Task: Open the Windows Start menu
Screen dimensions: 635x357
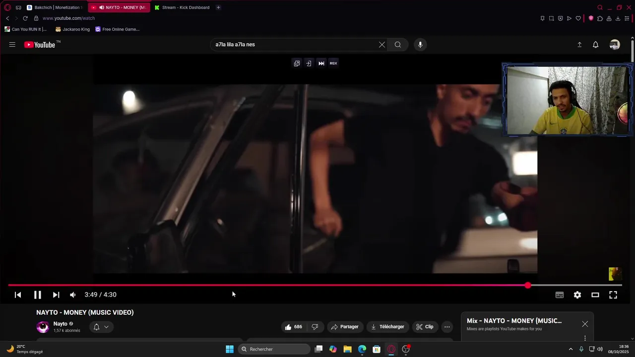Action: coord(230,349)
